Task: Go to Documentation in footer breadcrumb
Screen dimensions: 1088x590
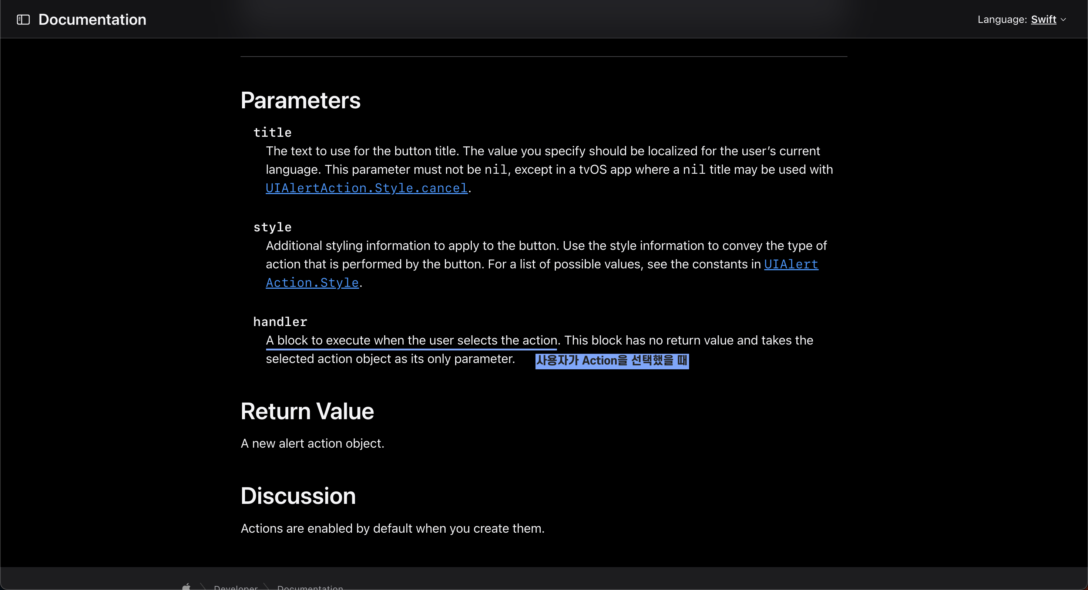Action: (310, 587)
